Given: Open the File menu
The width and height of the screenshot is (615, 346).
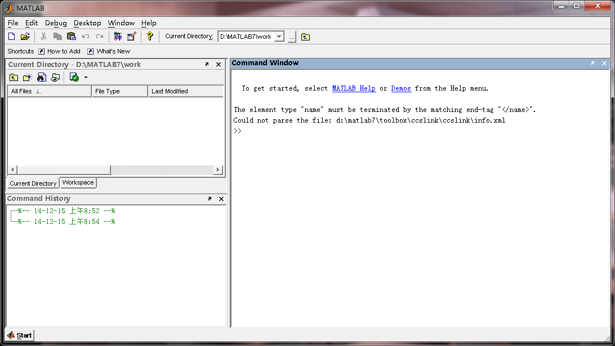Looking at the screenshot, I should click(x=13, y=23).
